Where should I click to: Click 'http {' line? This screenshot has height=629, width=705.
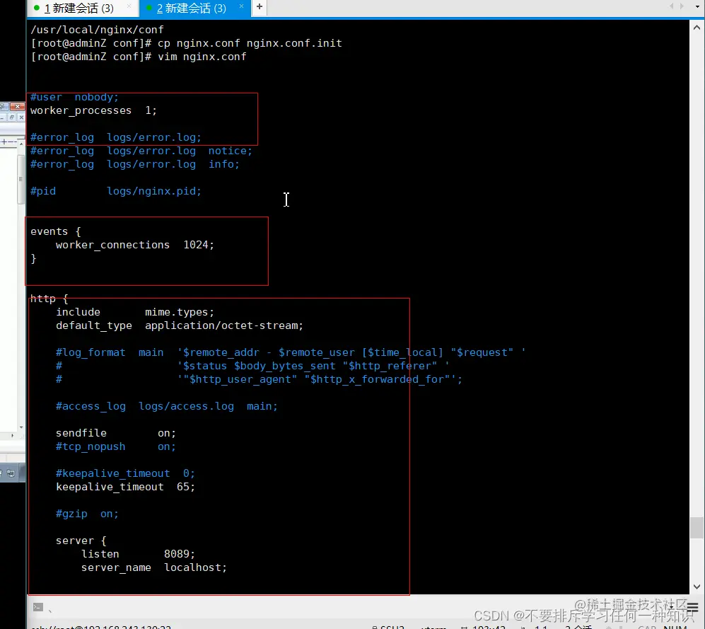click(x=49, y=299)
